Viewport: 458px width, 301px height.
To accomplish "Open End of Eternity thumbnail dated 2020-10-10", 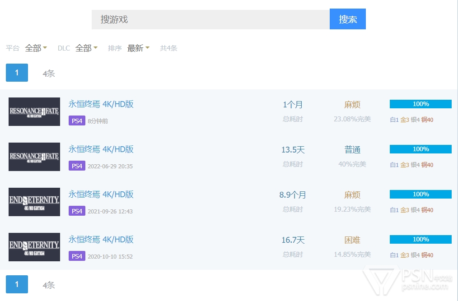I will (x=34, y=247).
